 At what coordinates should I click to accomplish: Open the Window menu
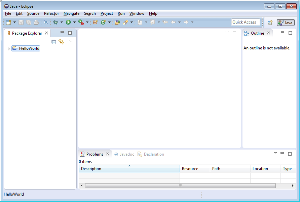(x=137, y=13)
